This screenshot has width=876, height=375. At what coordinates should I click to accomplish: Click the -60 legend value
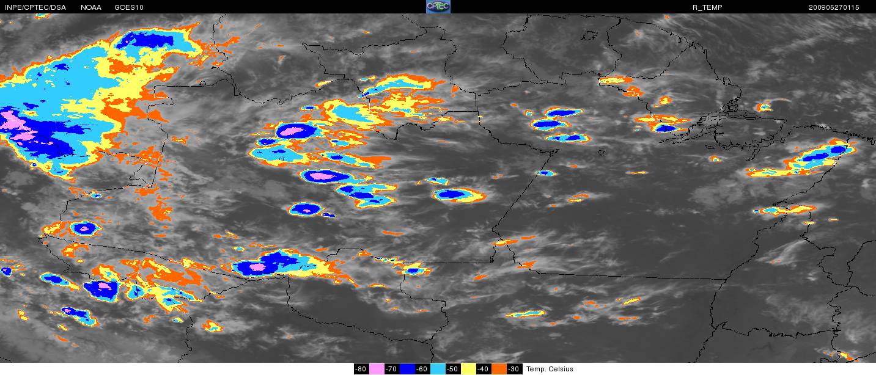(x=422, y=369)
